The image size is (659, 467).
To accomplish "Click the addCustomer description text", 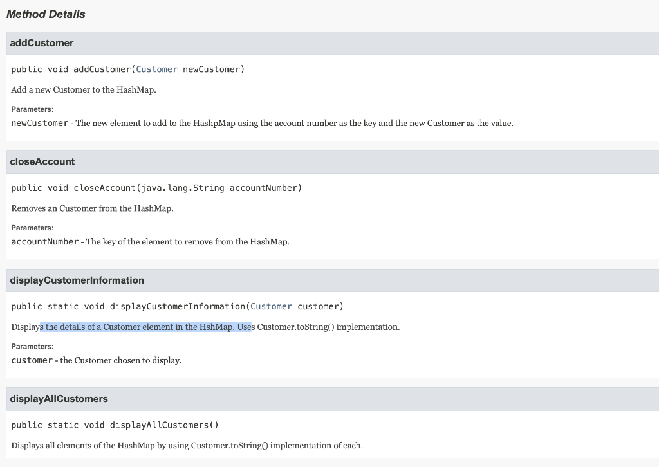I will tap(84, 89).
